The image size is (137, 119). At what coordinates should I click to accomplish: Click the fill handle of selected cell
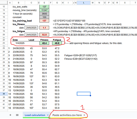click(90, 96)
